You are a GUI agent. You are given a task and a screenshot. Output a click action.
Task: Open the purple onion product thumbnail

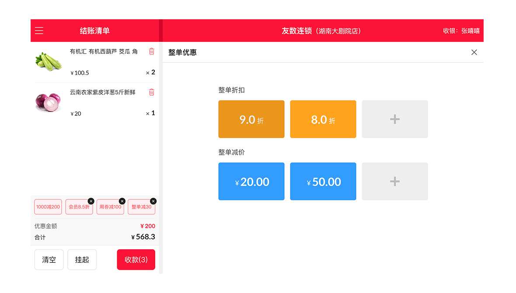point(49,102)
